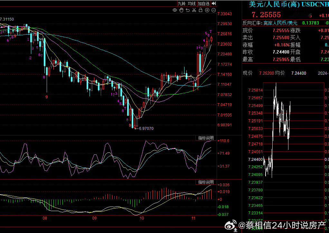Click the 6.97070 low price marker
Image resolution: width=329 pixels, height=233 pixels.
[x=146, y=128]
